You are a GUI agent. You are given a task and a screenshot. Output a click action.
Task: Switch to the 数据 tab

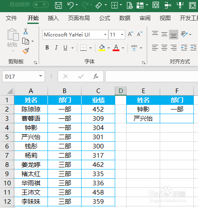pyautogui.click(x=125, y=18)
